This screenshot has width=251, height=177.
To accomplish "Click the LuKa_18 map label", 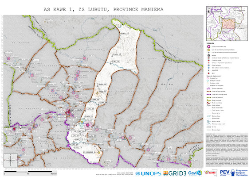I will [115, 62].
